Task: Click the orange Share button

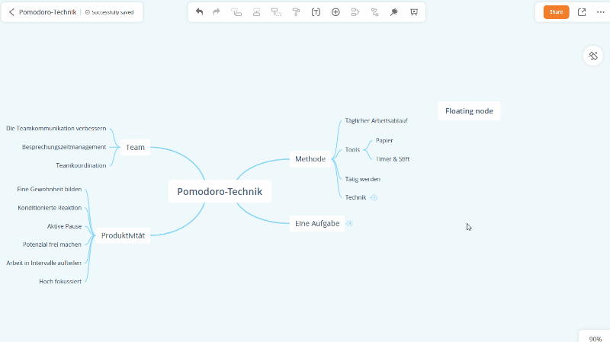Action: point(556,12)
